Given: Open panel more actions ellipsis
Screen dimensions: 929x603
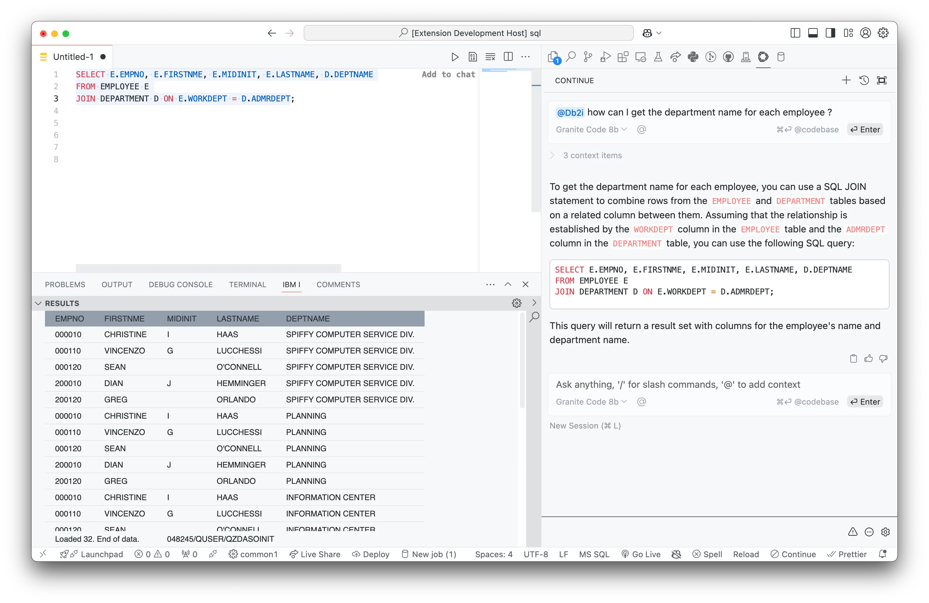Looking at the screenshot, I should [490, 284].
